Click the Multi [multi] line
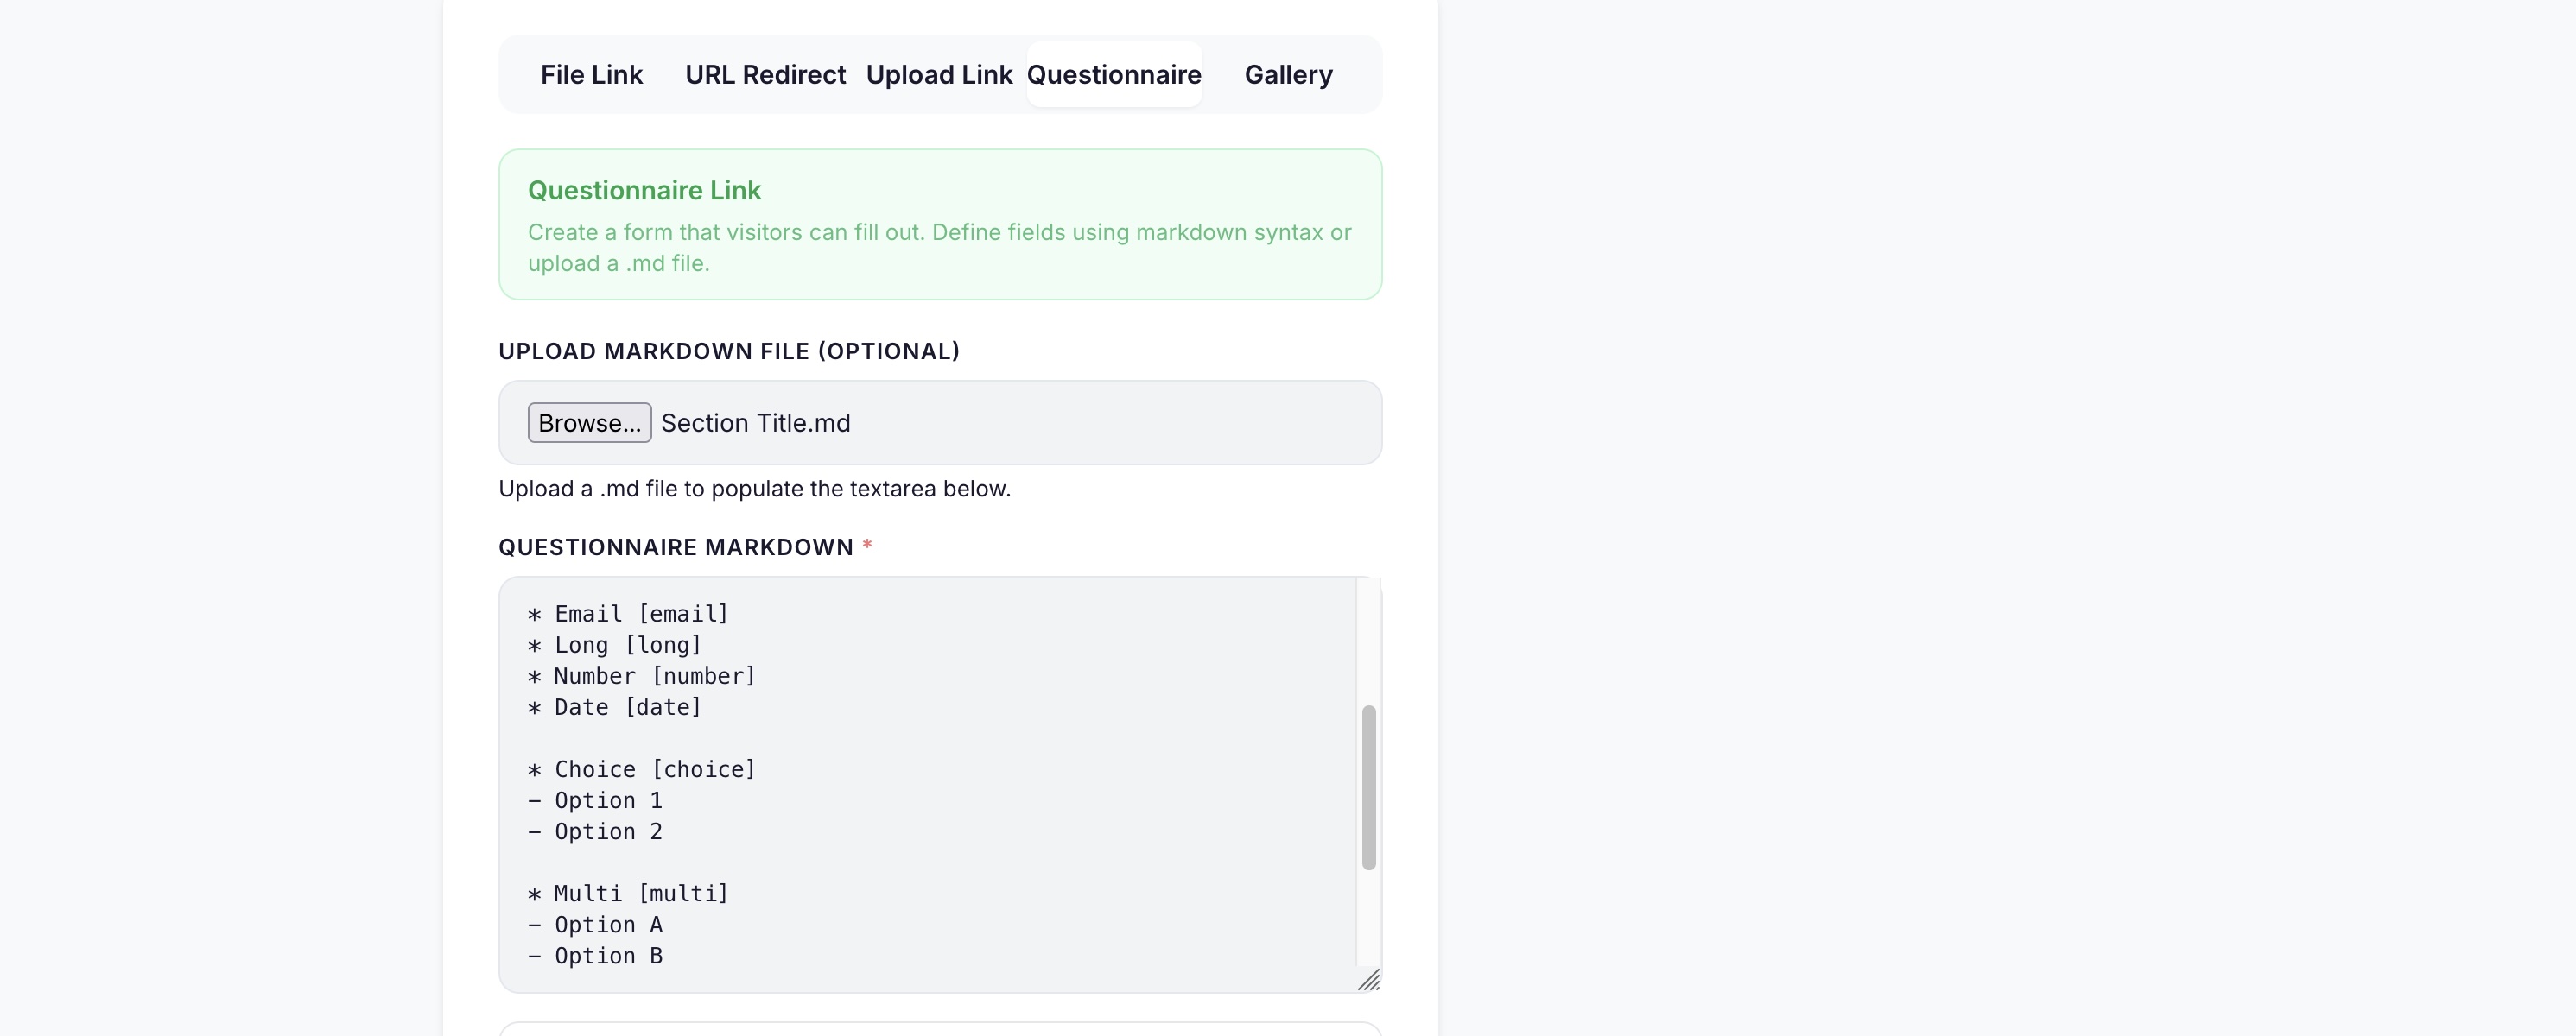This screenshot has width=2576, height=1036. (628, 894)
